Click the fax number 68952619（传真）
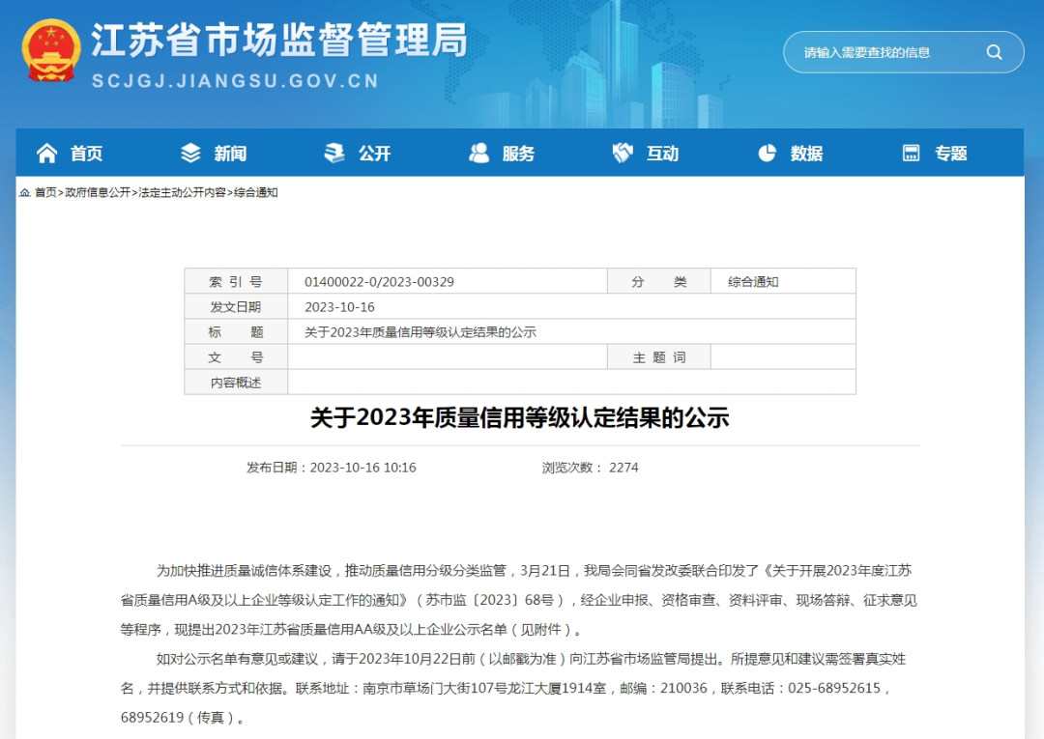 click(x=179, y=718)
